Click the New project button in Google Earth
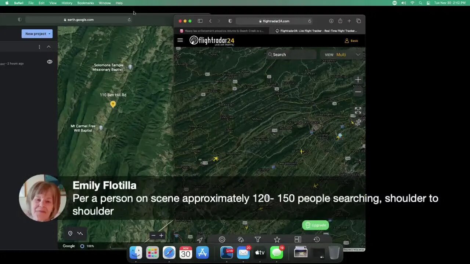The image size is (470, 264). click(x=37, y=34)
